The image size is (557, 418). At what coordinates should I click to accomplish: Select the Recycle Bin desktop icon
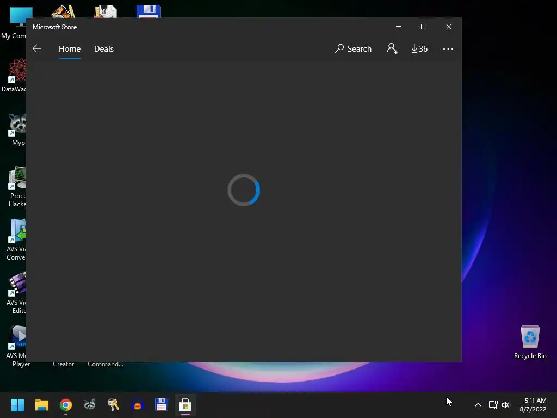(x=530, y=342)
